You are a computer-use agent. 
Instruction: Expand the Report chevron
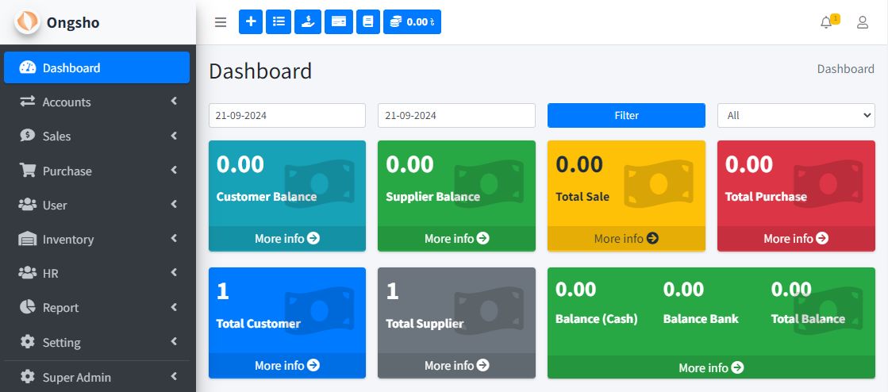point(174,307)
